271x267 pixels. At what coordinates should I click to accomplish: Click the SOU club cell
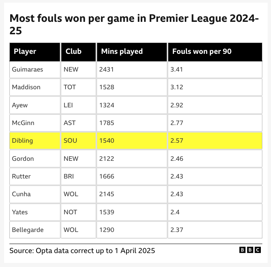[70, 141]
